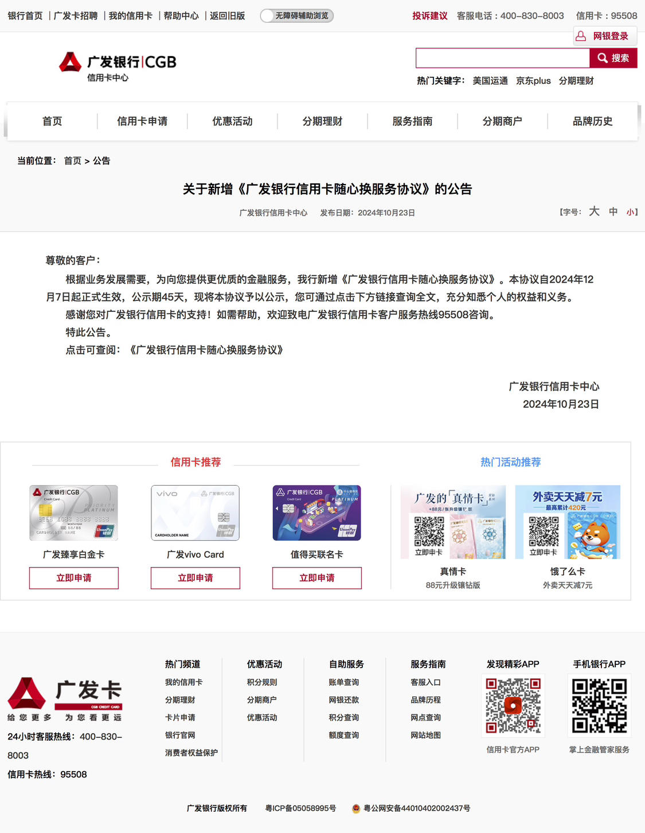This screenshot has width=645, height=833.
Task: Open footer link 分期理财
Action: (180, 700)
